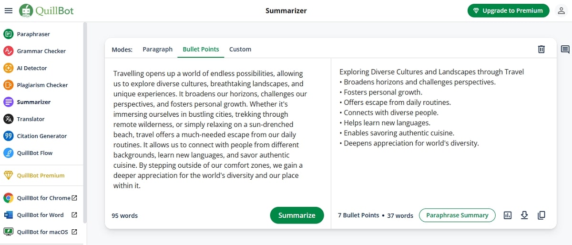Image resolution: width=572 pixels, height=245 pixels.
Task: Open the feedback comment icon
Action: (x=565, y=49)
